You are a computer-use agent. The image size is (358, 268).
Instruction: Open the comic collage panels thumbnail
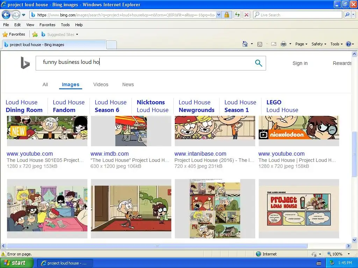click(x=215, y=209)
